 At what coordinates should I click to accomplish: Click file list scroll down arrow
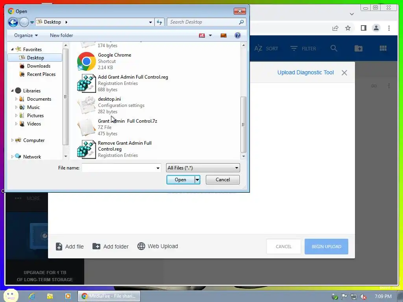[x=243, y=156]
